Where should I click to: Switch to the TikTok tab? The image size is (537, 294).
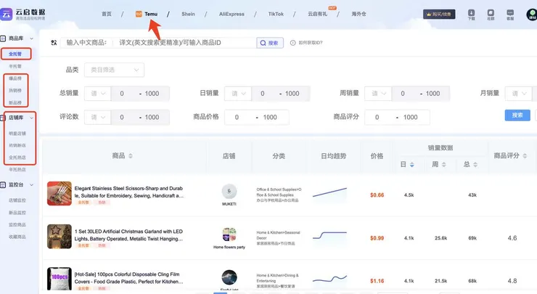pyautogui.click(x=276, y=14)
